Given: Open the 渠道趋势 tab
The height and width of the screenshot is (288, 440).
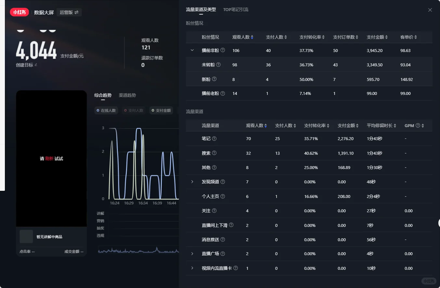Looking at the screenshot, I should 127,95.
